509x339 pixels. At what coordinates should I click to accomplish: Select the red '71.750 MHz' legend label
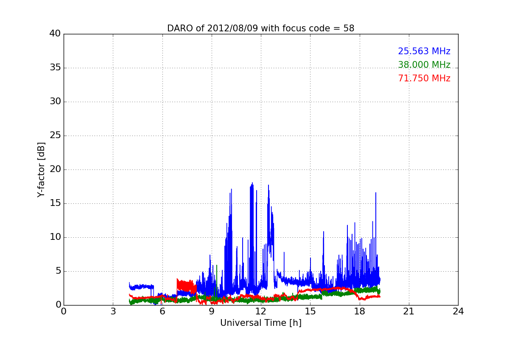coord(424,78)
